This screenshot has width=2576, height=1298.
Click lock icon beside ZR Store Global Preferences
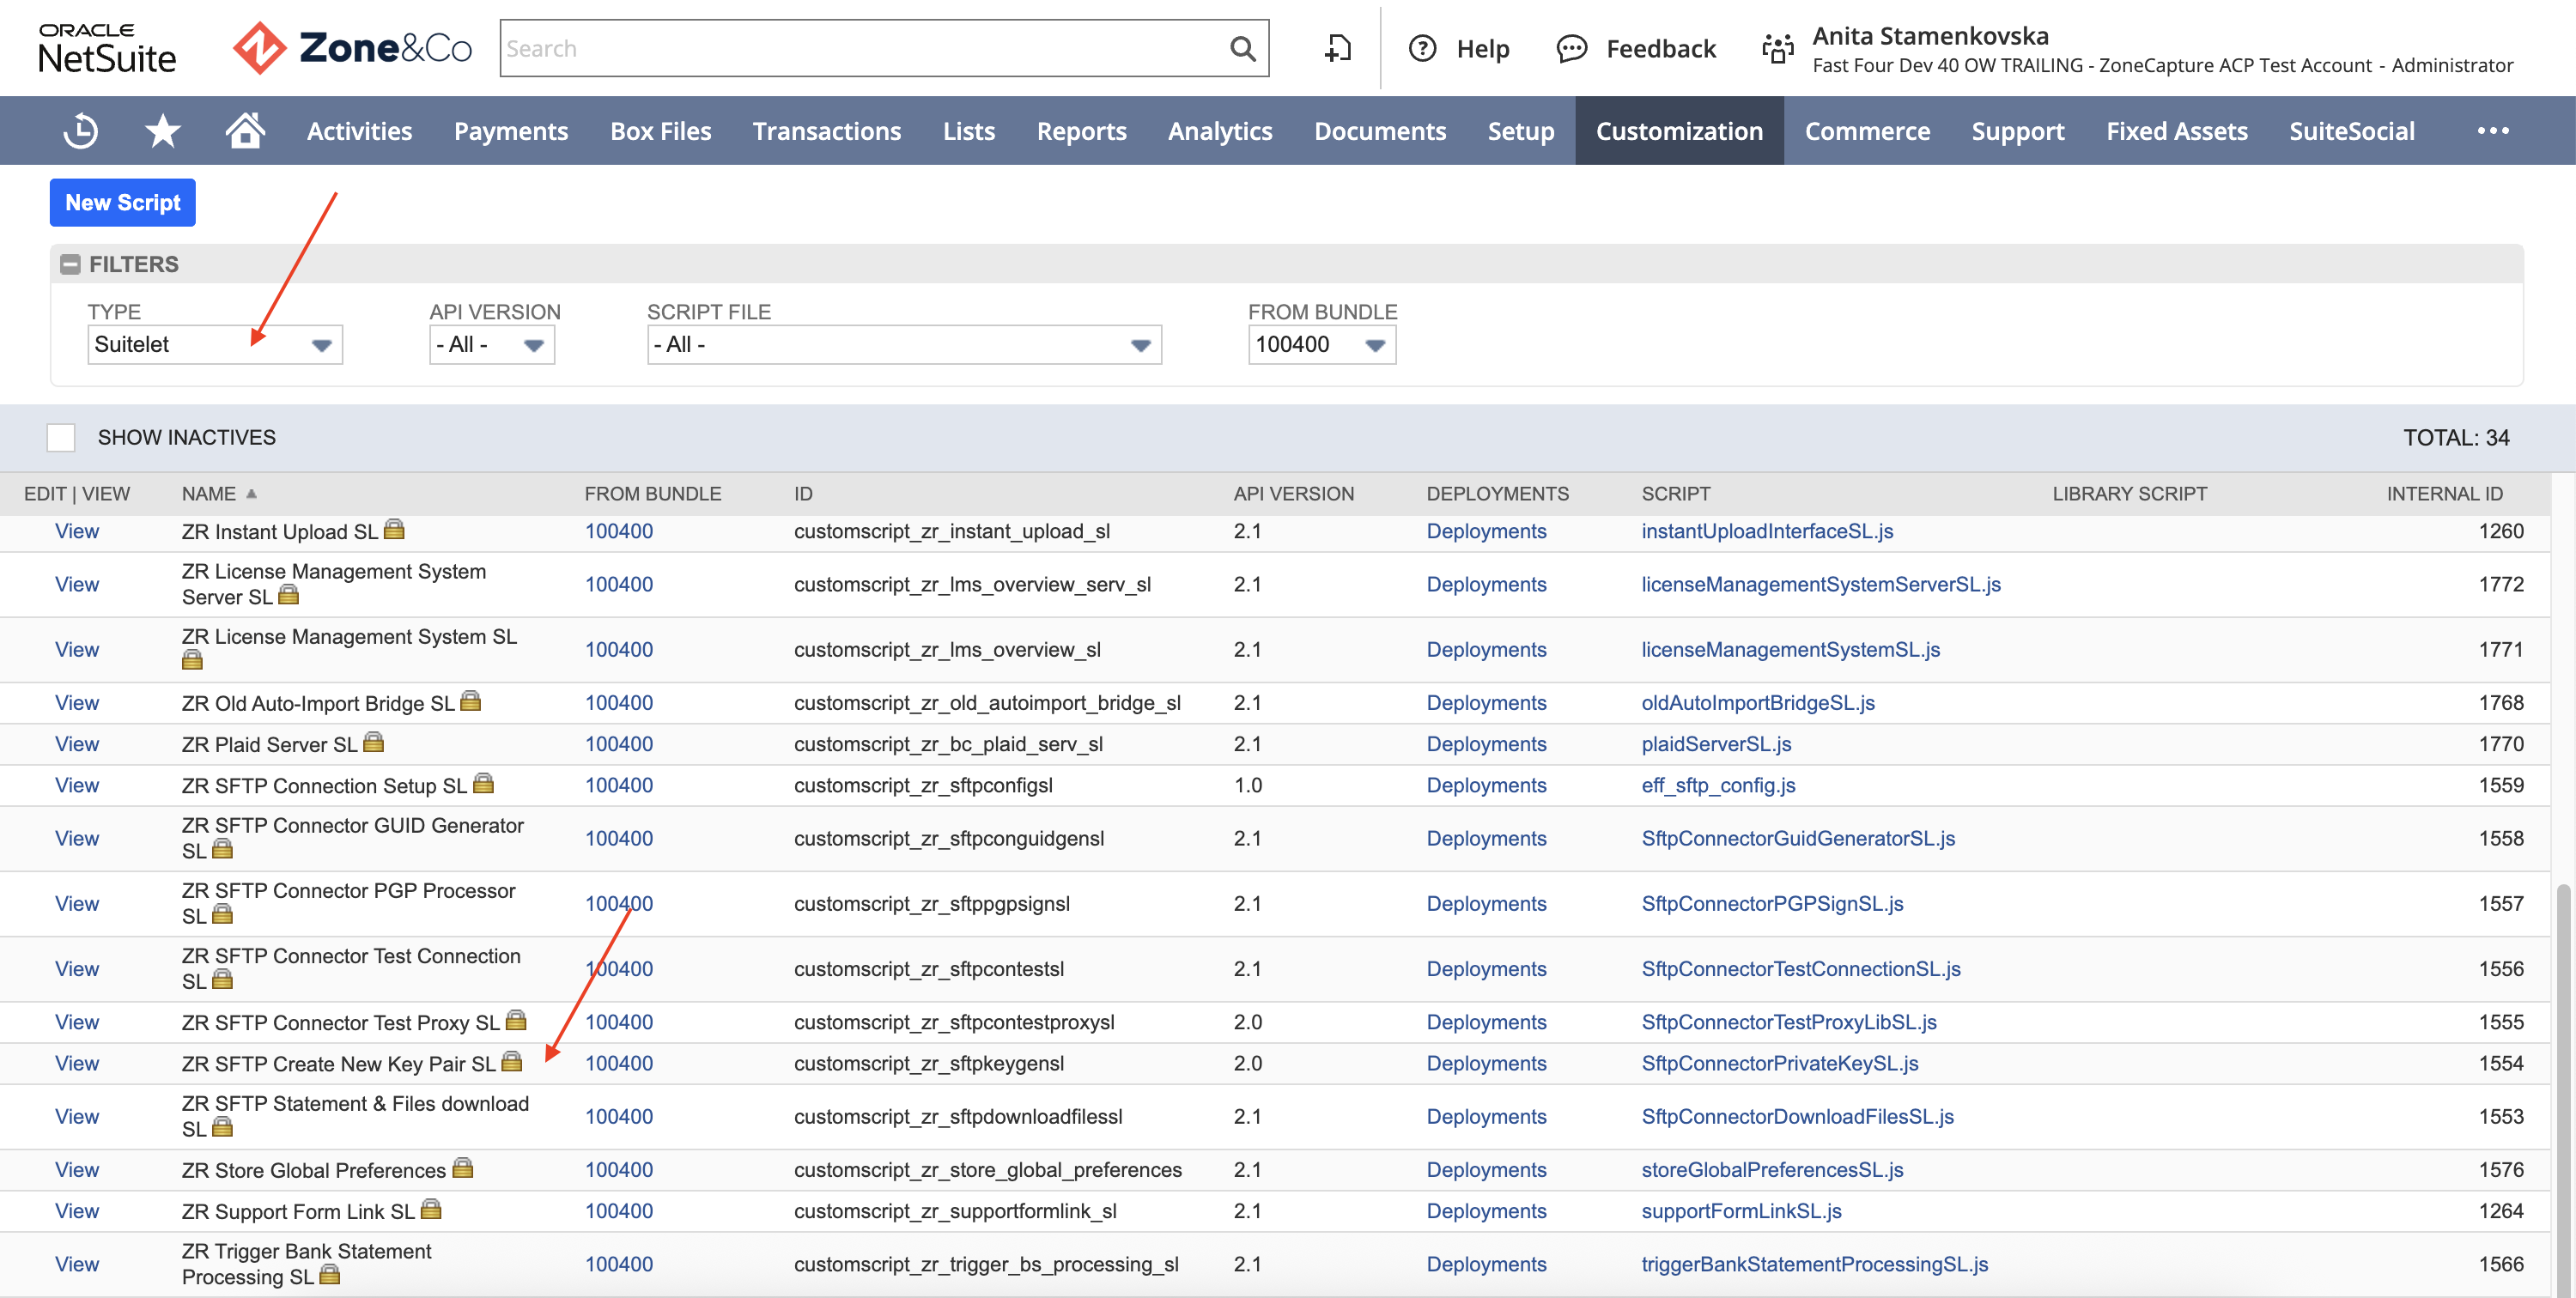coord(462,1168)
